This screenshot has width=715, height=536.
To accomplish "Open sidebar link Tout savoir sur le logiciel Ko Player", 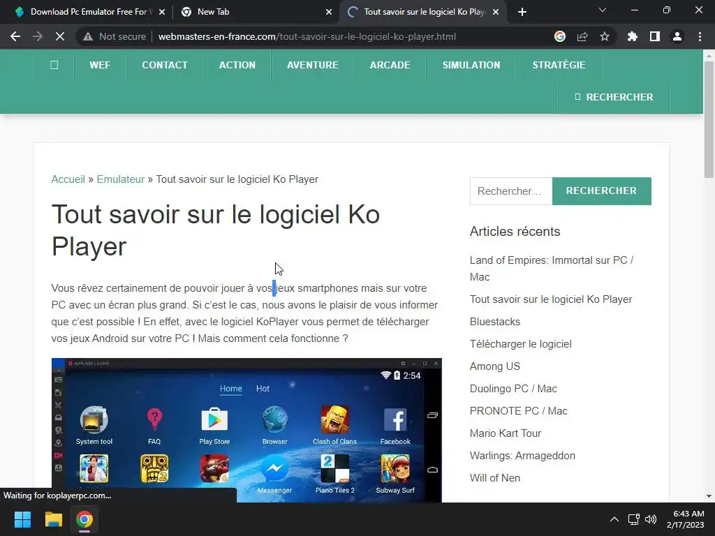I will 551,299.
